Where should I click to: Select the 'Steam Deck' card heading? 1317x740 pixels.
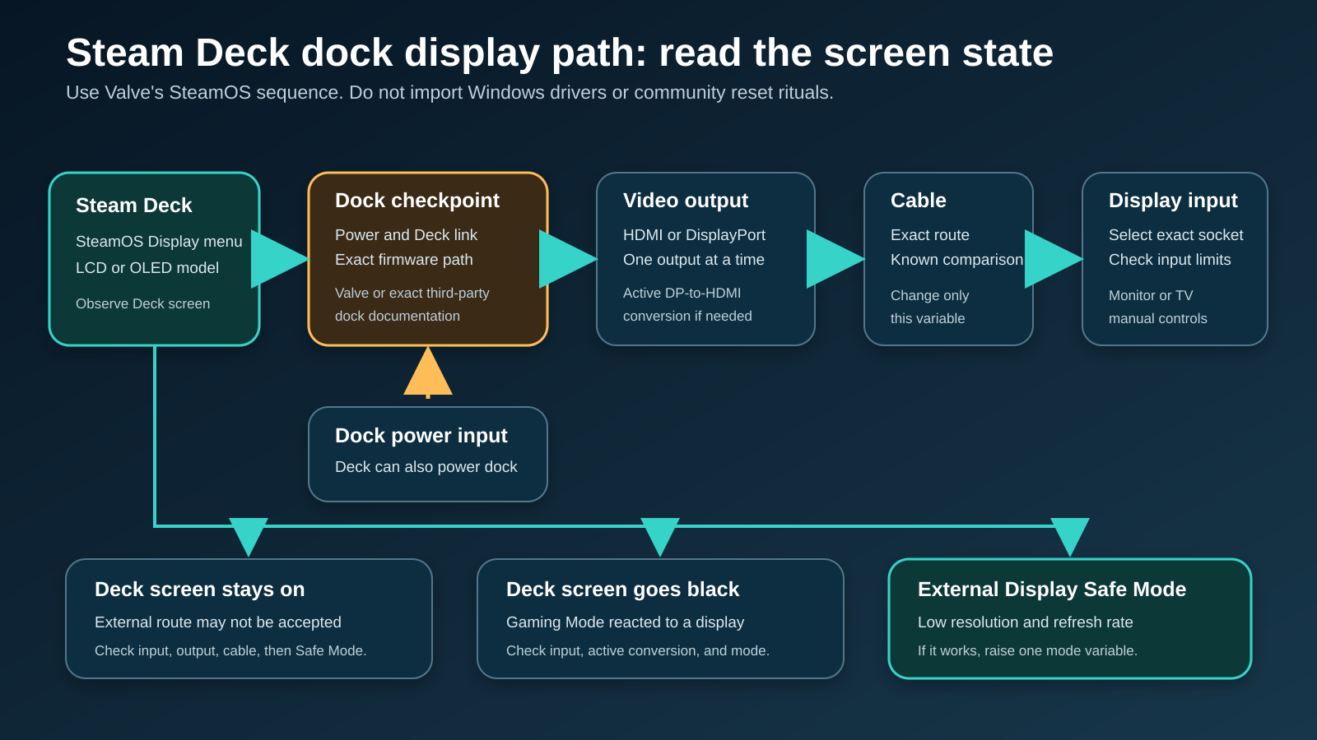tap(133, 206)
